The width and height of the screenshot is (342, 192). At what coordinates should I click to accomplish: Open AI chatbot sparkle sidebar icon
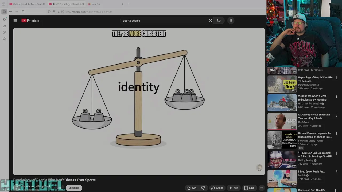(4, 19)
